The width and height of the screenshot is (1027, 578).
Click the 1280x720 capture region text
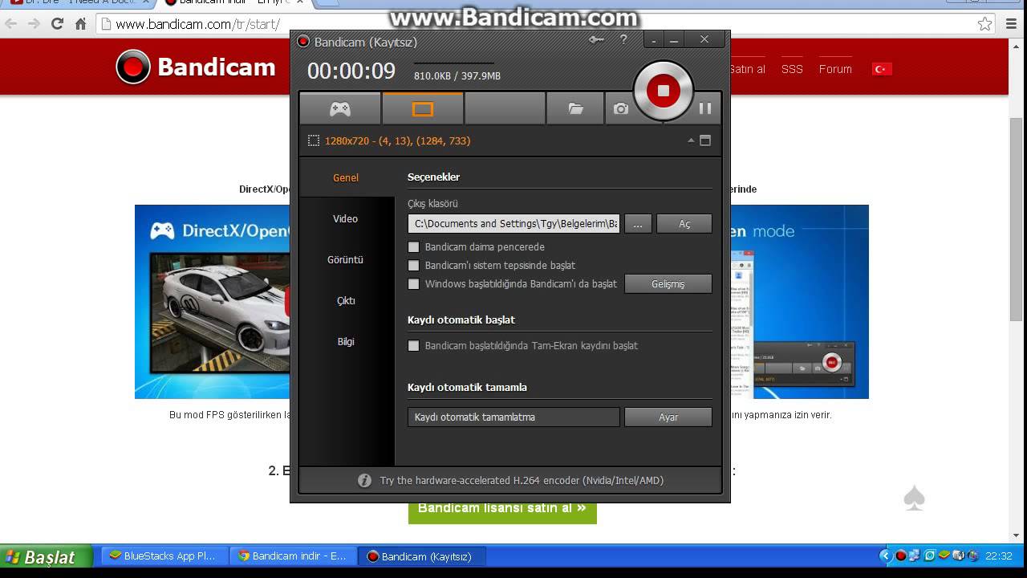397,140
